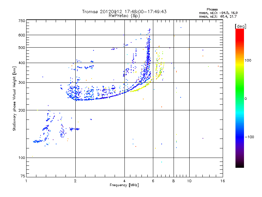Click the 'Phases' header text
This screenshot has height=197, width=262.
click(212, 10)
